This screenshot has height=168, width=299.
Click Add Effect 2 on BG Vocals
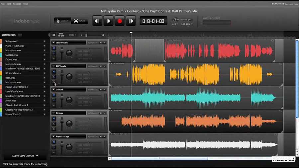pos(85,78)
